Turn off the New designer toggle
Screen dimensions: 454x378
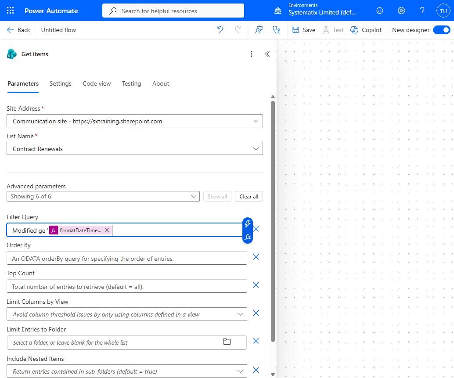(x=442, y=30)
